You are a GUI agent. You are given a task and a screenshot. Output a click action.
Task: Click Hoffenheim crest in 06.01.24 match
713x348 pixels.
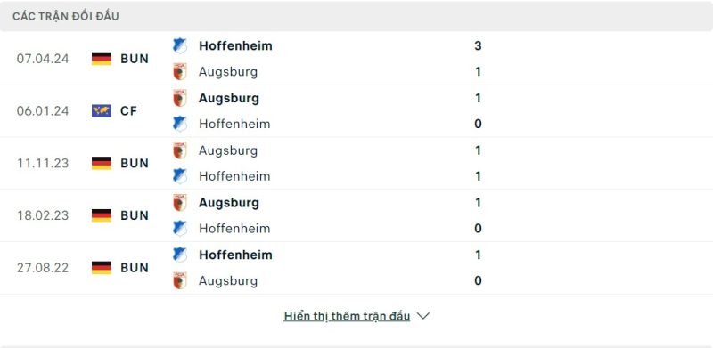[x=180, y=124]
